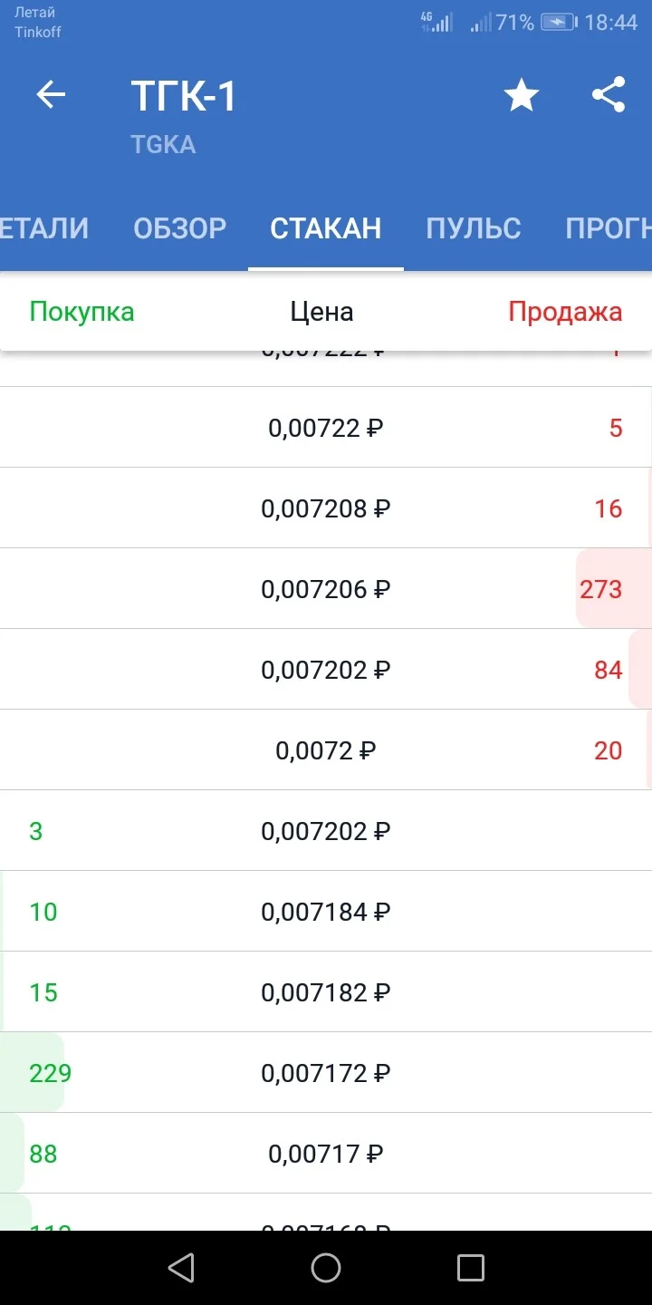Tap the 4G signal strength icon

click(436, 23)
